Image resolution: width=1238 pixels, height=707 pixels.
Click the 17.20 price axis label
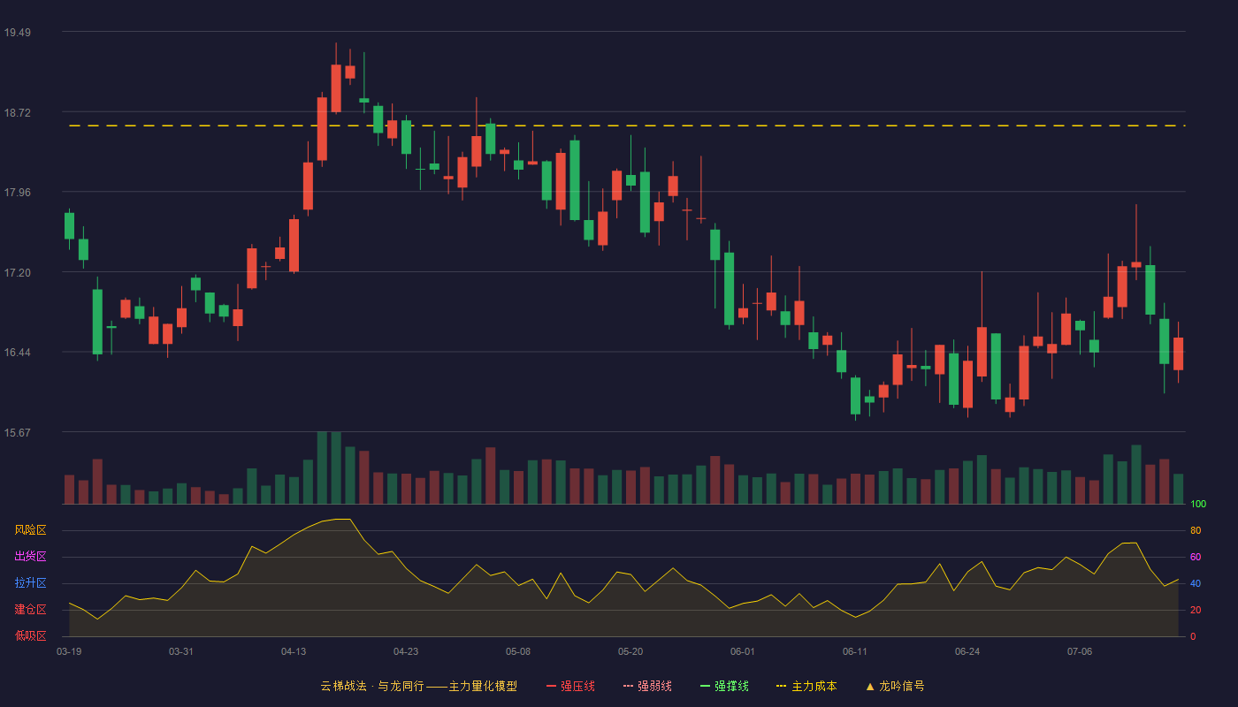pos(17,273)
